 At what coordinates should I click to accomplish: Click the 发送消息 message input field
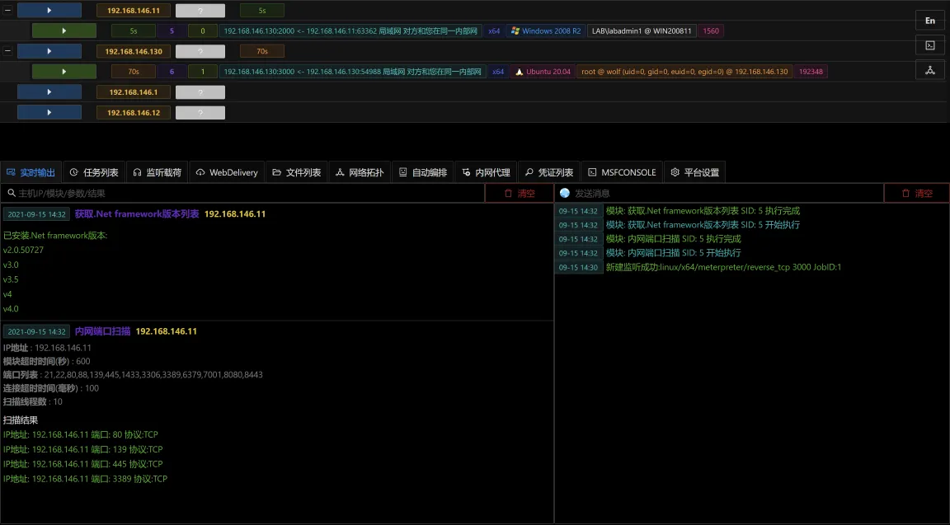(719, 193)
